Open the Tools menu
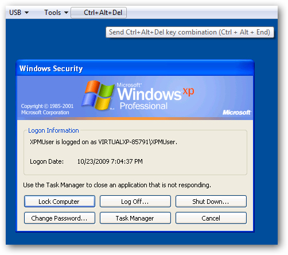Screen dimensions: 288x255 (x=56, y=13)
